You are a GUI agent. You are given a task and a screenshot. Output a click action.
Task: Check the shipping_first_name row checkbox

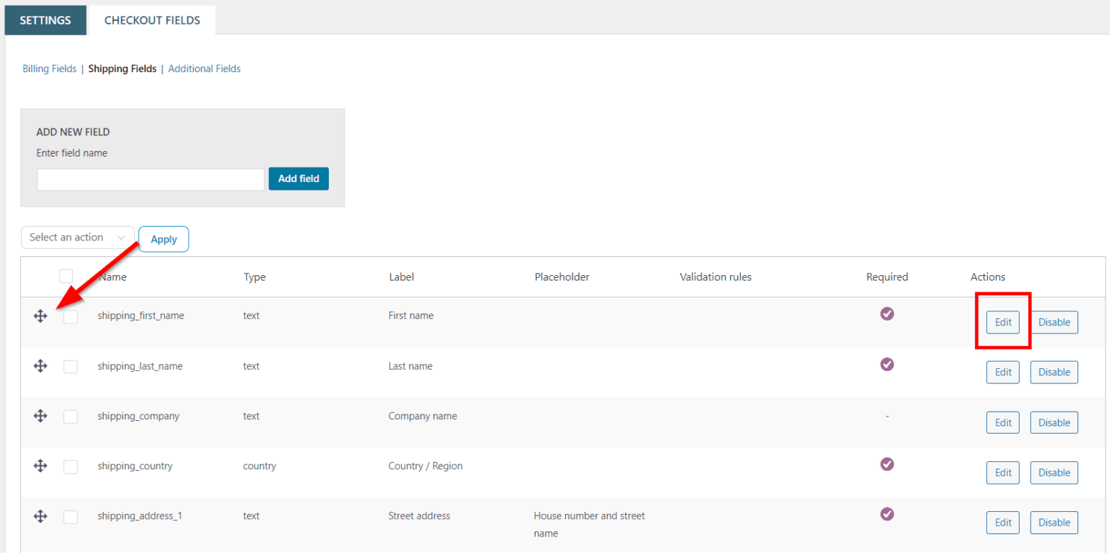pos(70,315)
